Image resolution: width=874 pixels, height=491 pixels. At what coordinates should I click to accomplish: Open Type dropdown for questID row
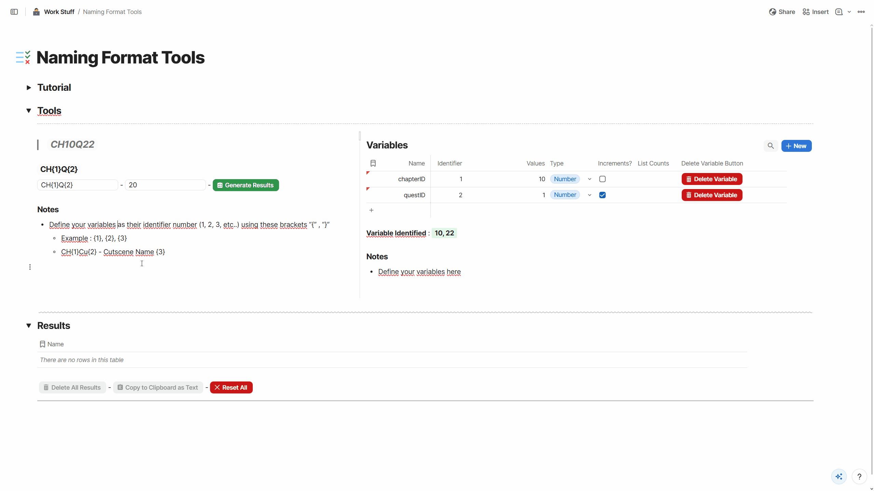pyautogui.click(x=589, y=195)
